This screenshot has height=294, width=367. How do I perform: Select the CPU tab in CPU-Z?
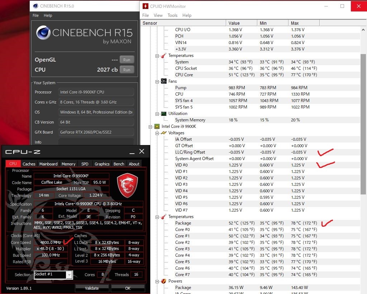point(13,164)
